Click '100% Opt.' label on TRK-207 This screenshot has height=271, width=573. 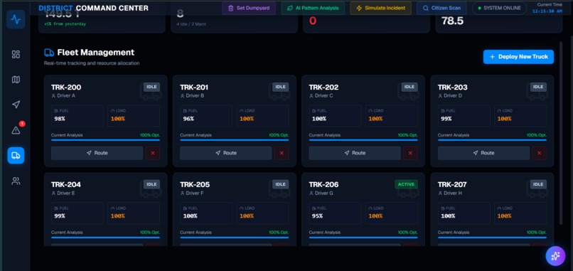coord(537,233)
